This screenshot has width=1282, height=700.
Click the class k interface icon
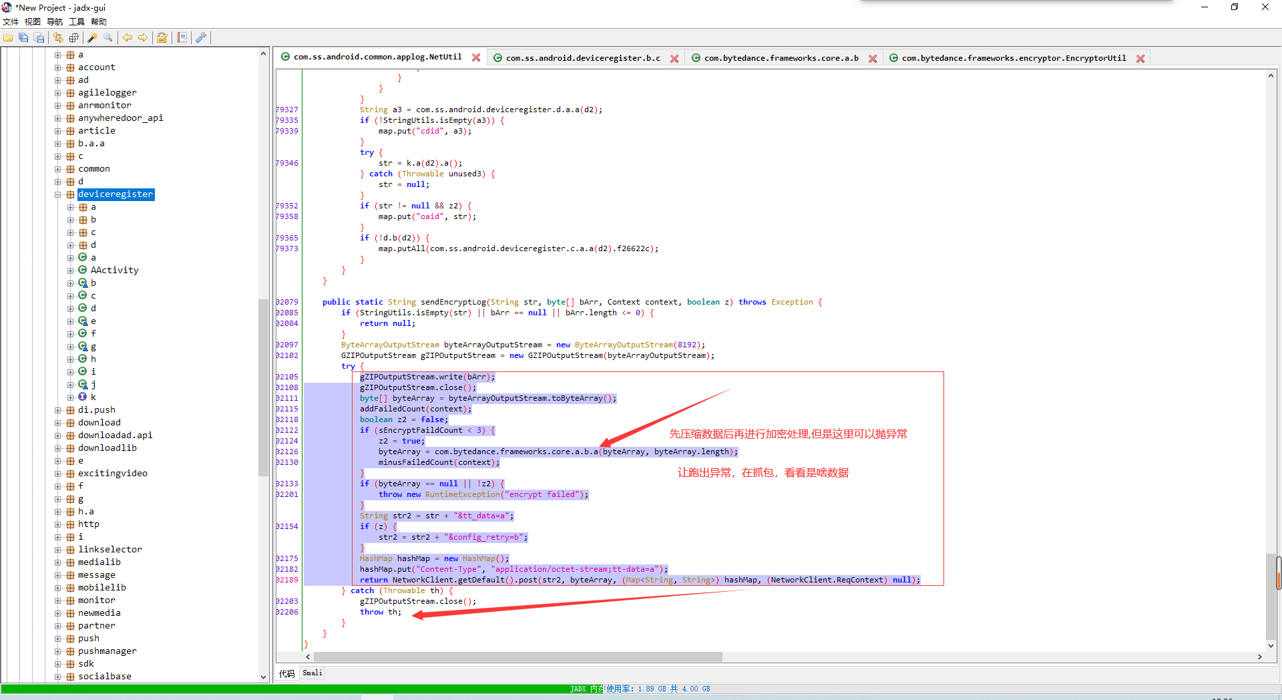click(83, 397)
